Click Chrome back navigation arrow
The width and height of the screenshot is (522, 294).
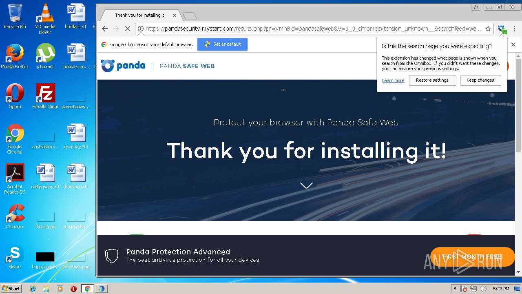click(105, 29)
